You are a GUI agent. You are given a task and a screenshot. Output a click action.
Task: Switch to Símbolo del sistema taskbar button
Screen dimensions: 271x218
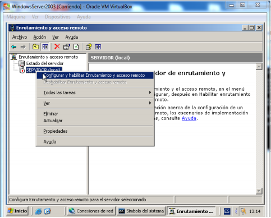[x=141, y=211]
